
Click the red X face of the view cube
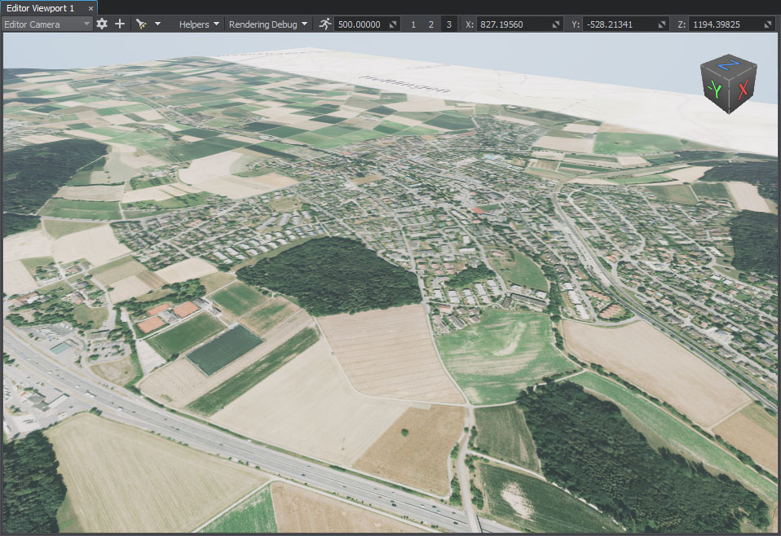(x=743, y=90)
